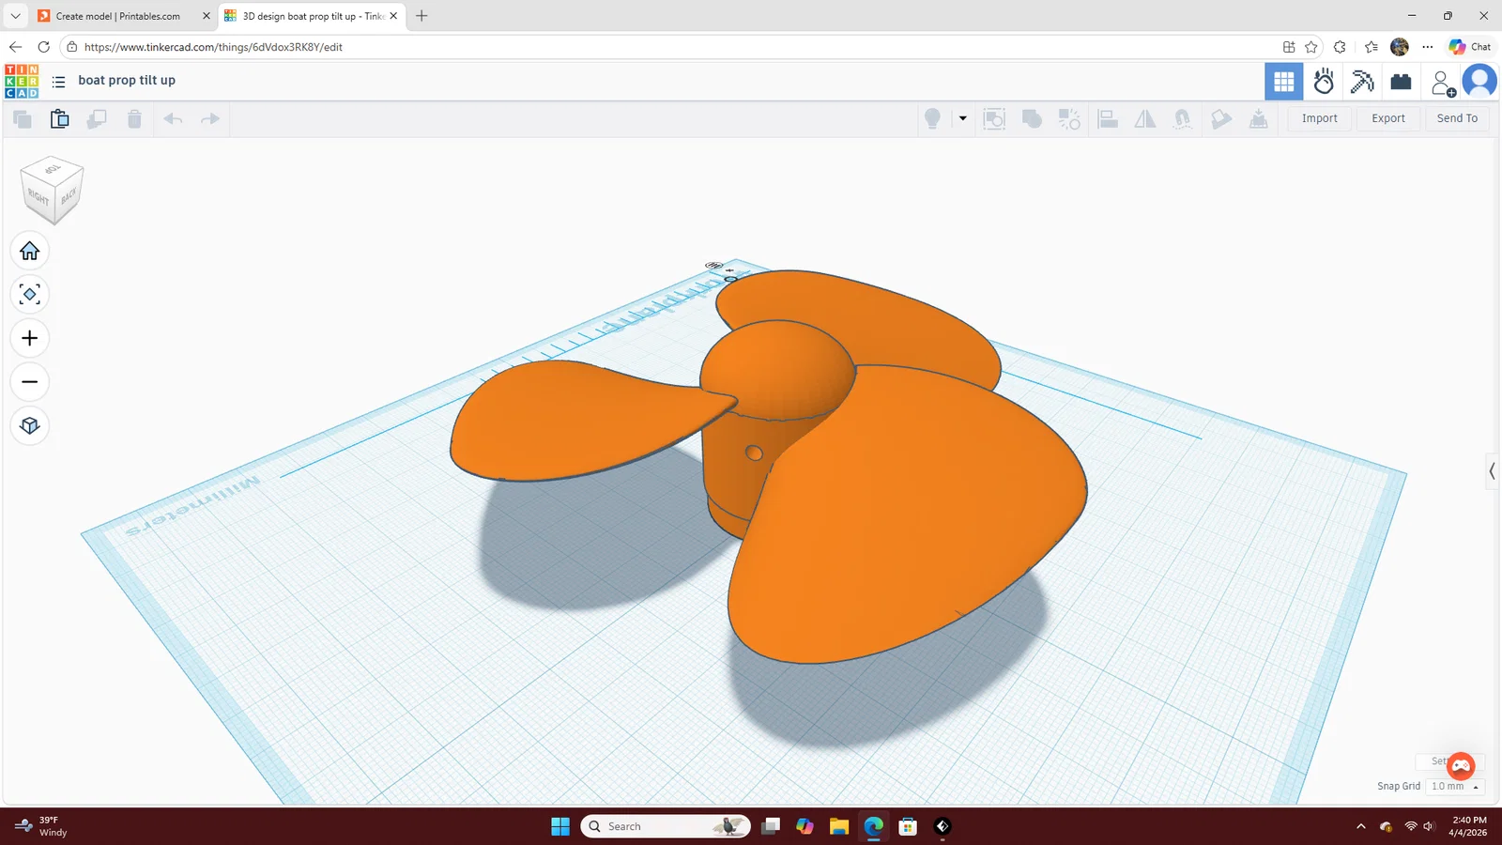This screenshot has height=845, width=1502.
Task: Zoom in with the plus button
Action: point(30,338)
